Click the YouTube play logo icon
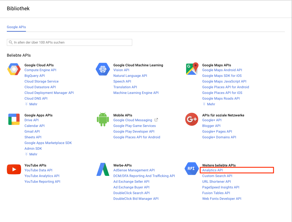 click(x=14, y=169)
